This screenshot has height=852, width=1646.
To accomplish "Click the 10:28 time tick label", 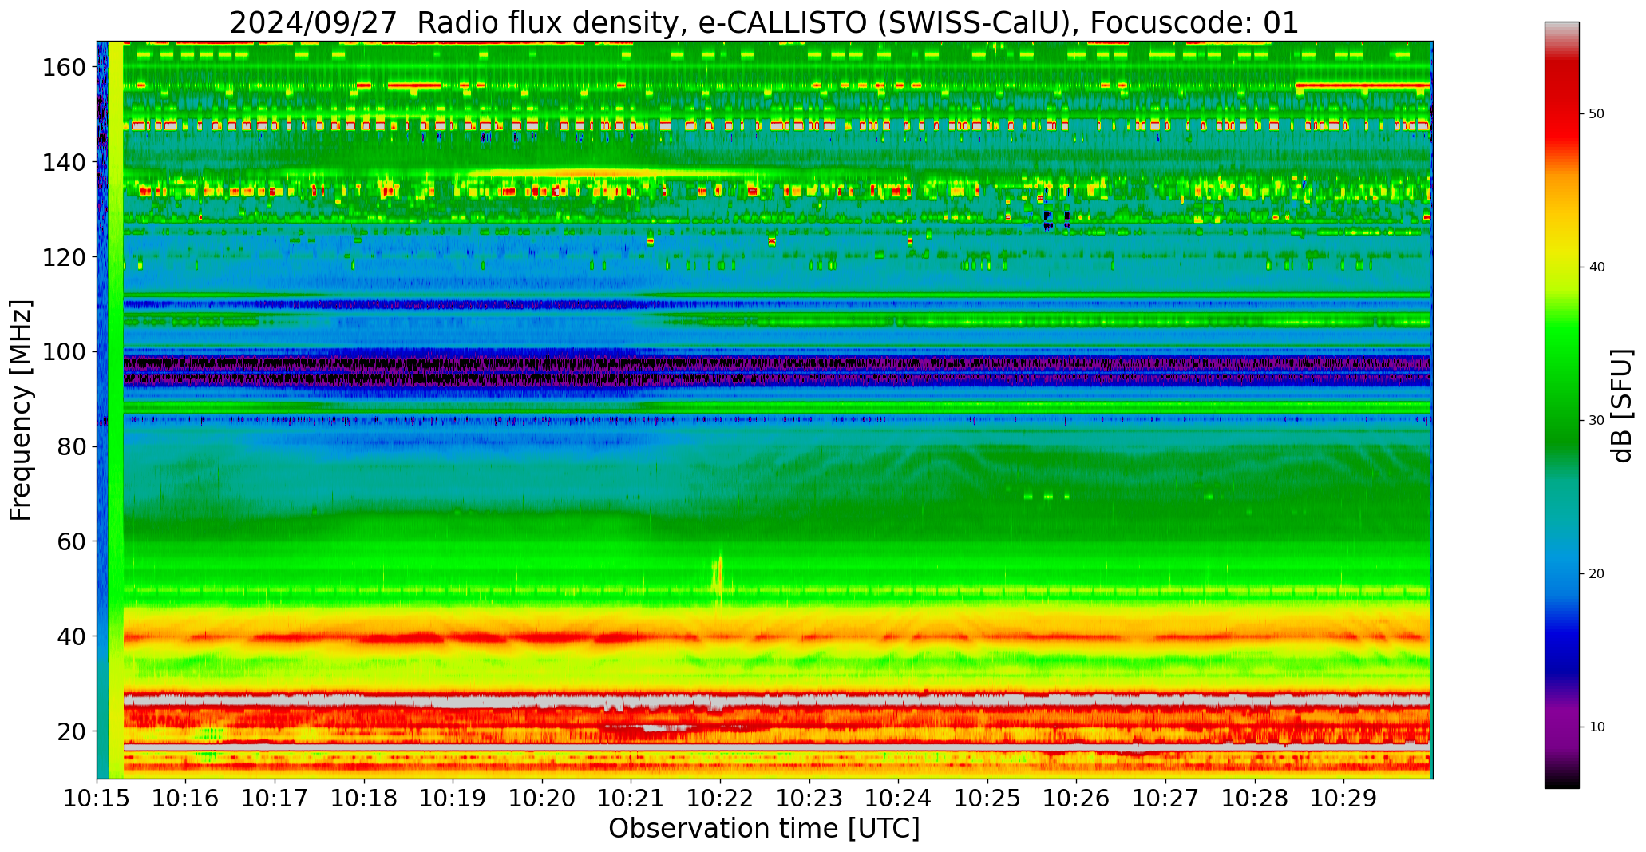I will pyautogui.click(x=1254, y=798).
